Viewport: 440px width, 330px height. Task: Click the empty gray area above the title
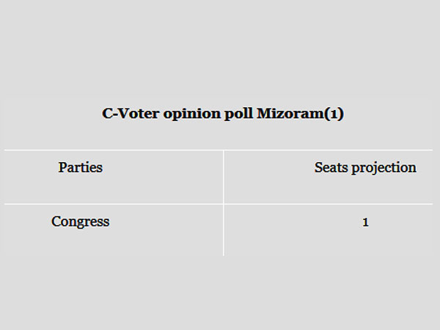[220, 44]
